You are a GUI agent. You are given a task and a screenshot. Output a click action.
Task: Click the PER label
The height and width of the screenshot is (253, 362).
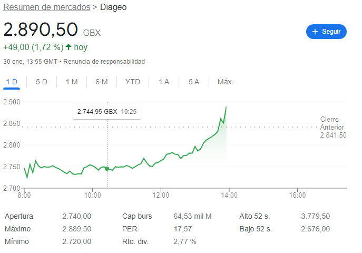[130, 229]
